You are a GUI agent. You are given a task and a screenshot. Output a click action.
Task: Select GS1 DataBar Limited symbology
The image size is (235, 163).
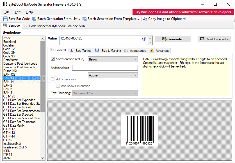coord(17,107)
